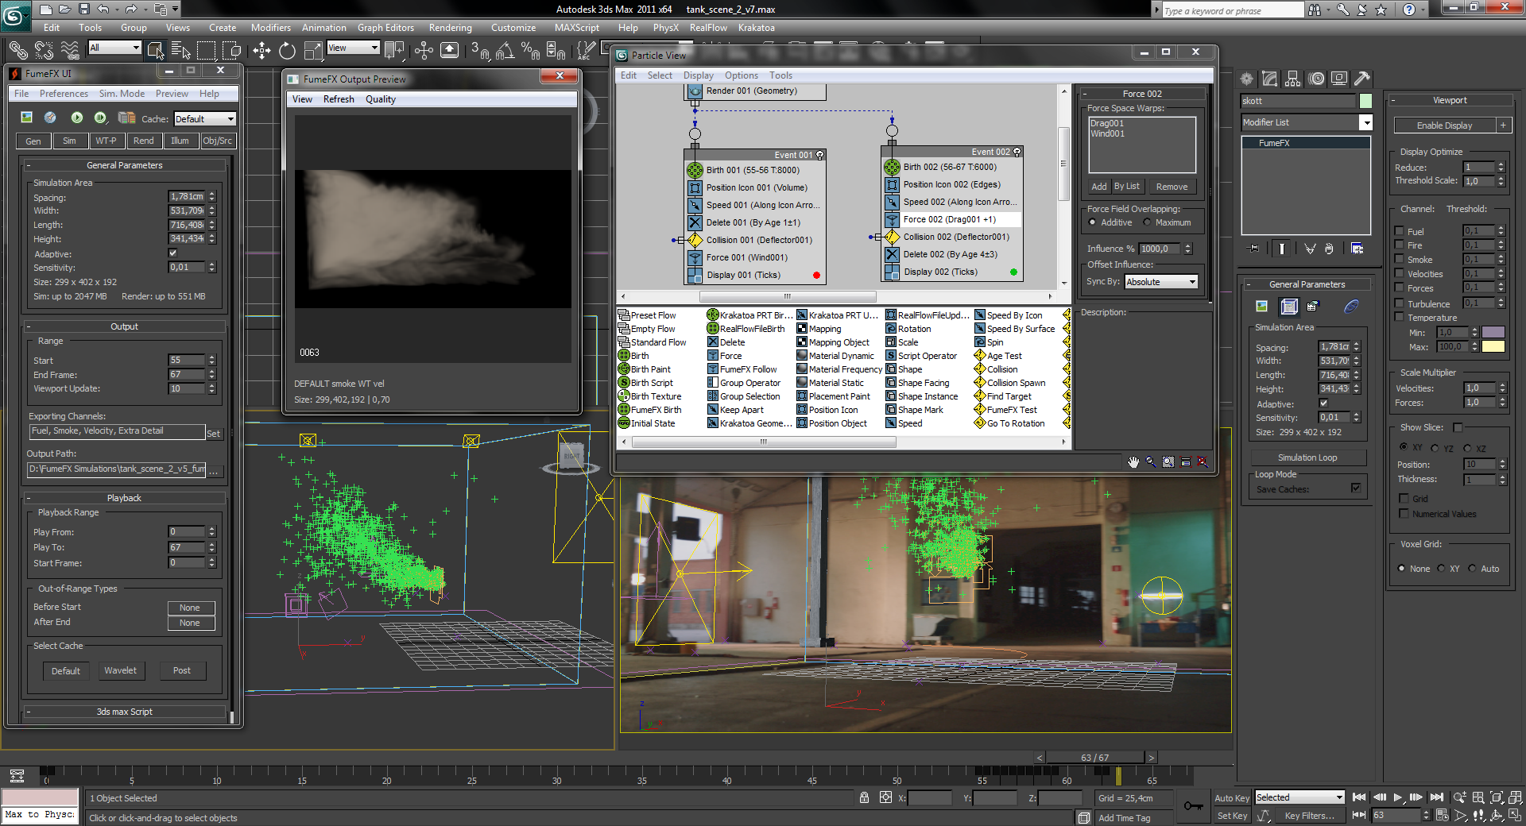
Task: Enable the Numerical Values checkbox
Action: click(1404, 513)
